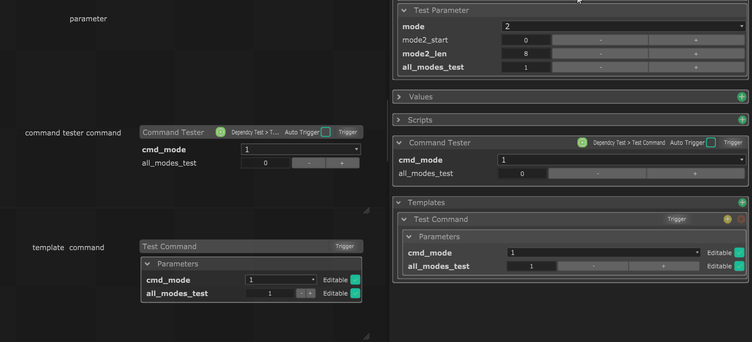Increase mode2_start value

coord(697,40)
